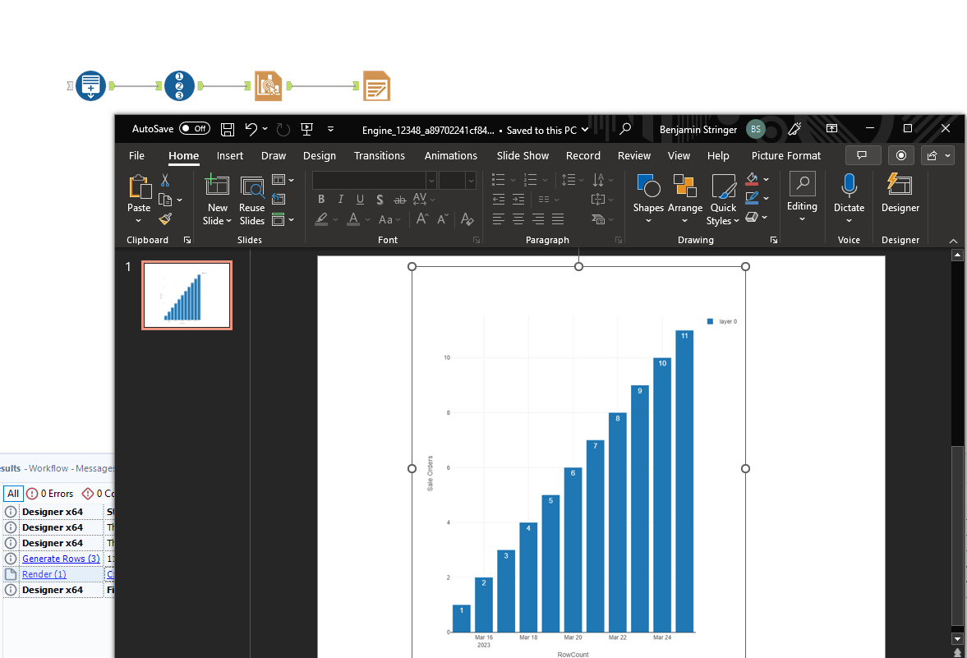Open the Generate Rows (3) message link
The height and width of the screenshot is (658, 967).
tap(61, 558)
